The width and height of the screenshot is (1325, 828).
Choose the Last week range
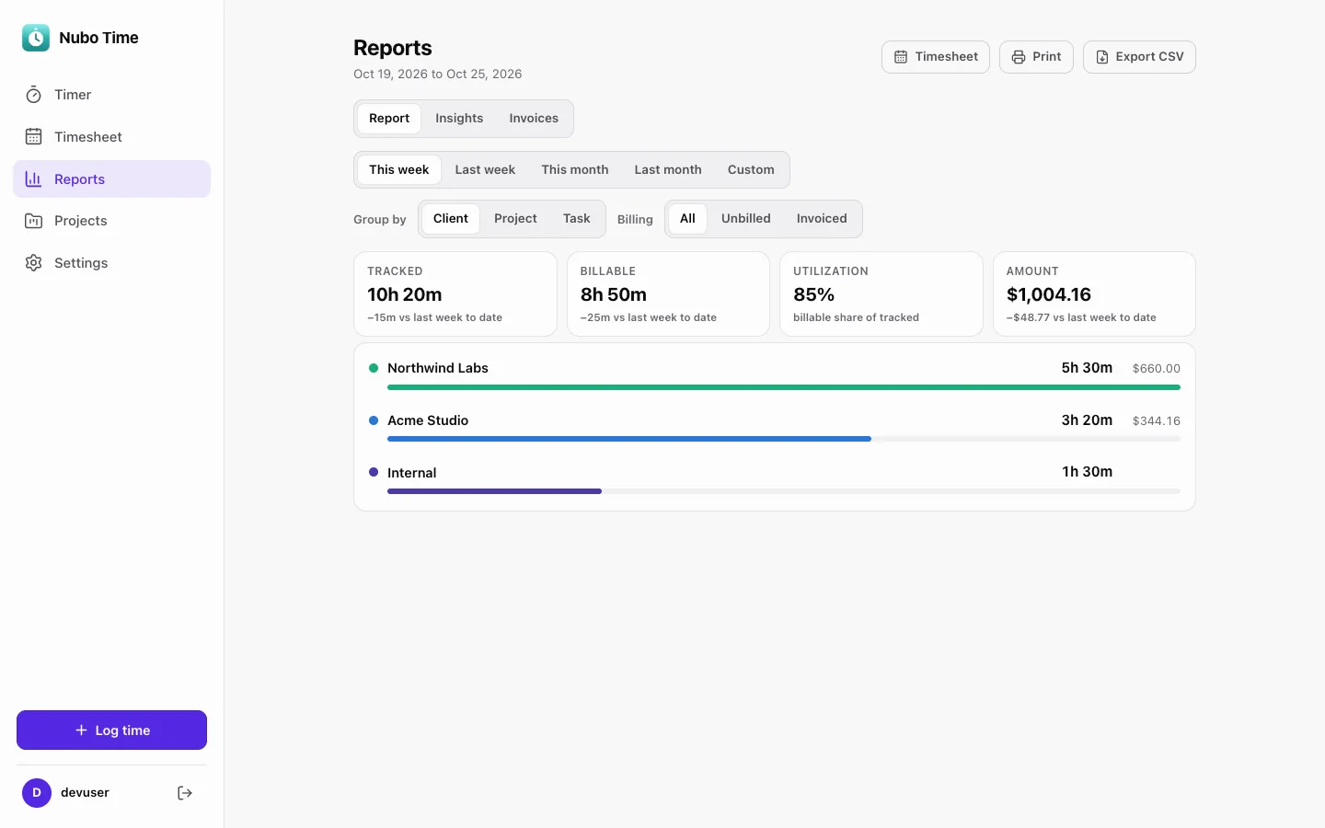click(x=485, y=170)
